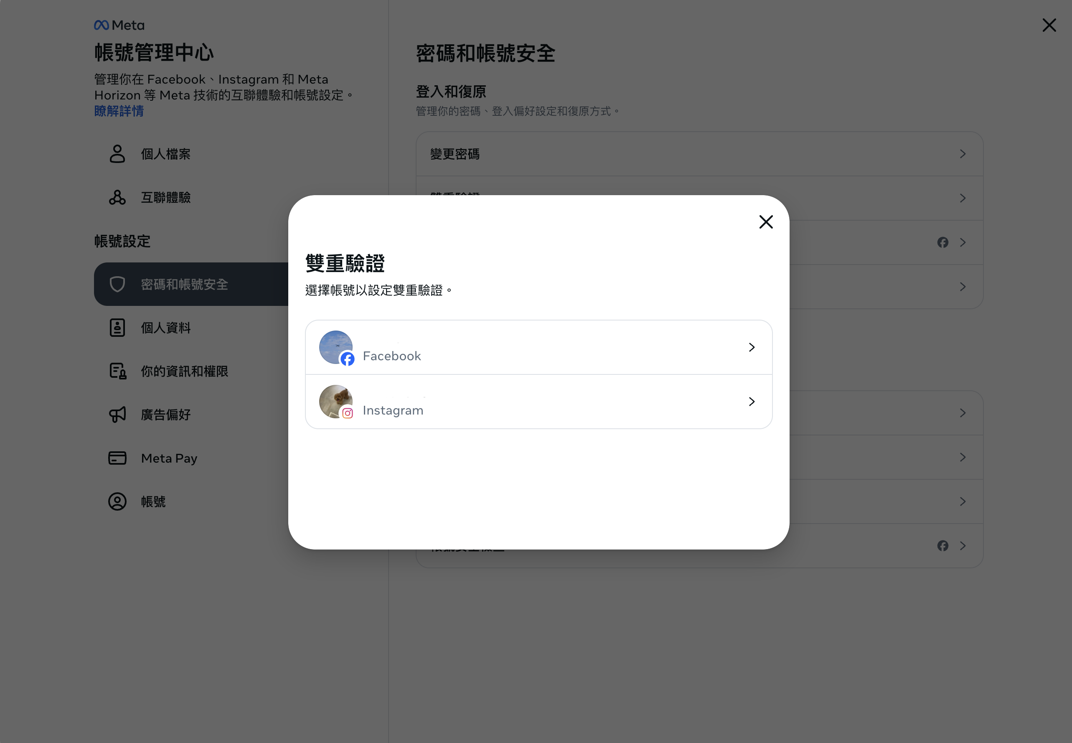
Task: Click the text 選擇帳號以設定雙重驗證。
Action: coord(379,290)
